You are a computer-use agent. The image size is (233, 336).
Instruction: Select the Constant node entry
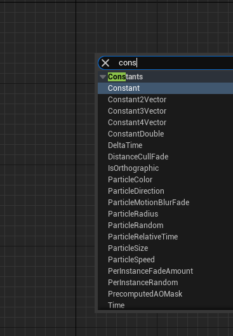tap(165, 88)
